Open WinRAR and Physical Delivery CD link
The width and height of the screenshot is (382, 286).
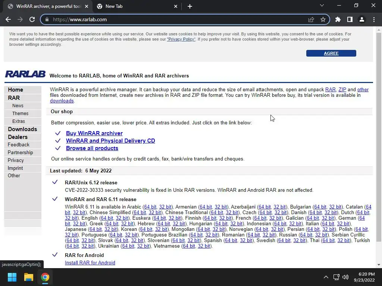pos(110,140)
